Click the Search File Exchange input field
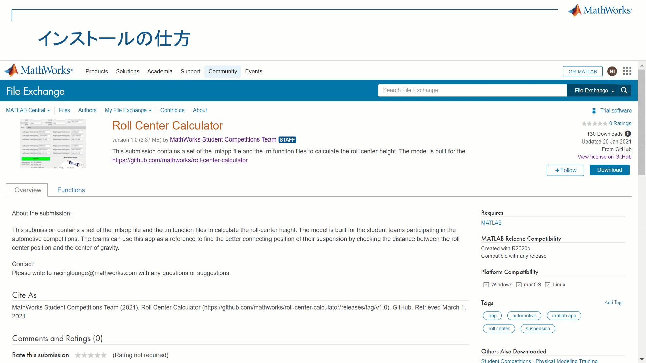The width and height of the screenshot is (646, 363). (x=472, y=90)
